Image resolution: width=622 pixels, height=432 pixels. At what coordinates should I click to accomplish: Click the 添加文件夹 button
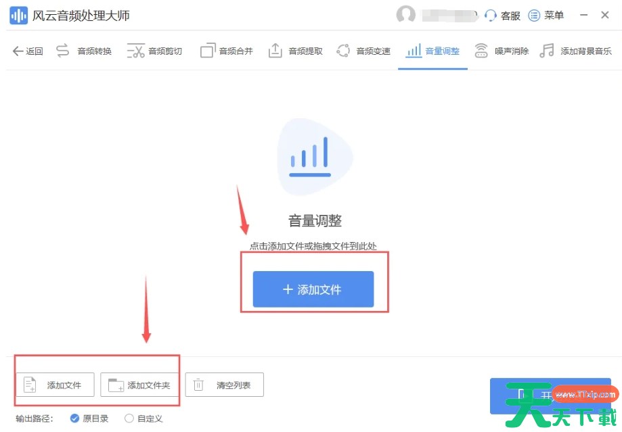point(139,385)
